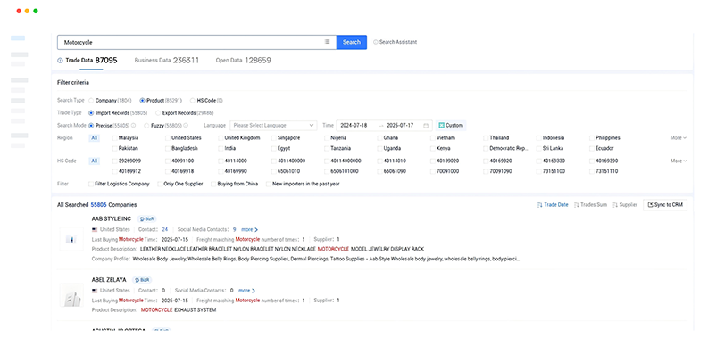Screen dimensions: 708x346
Task: Open the Please Select Language dropdown
Action: coord(273,126)
